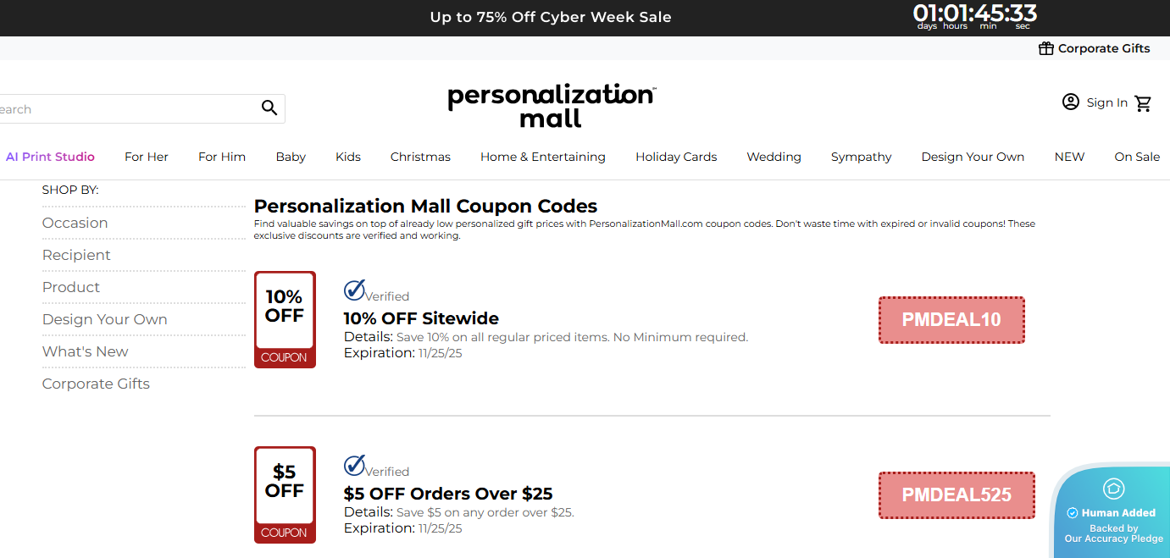The width and height of the screenshot is (1170, 558).
Task: Open the Christmas menu item
Action: 420,157
